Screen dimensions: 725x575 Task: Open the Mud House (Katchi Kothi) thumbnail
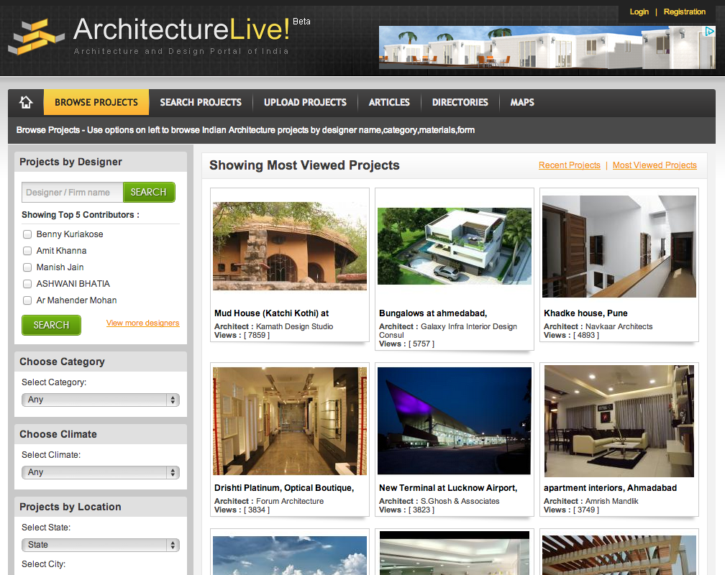point(290,247)
